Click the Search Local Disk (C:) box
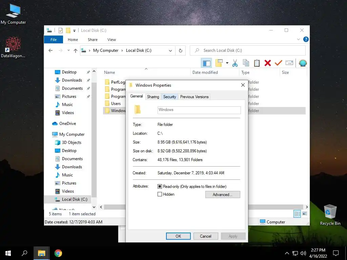The height and width of the screenshot is (260, 347). 248,50
